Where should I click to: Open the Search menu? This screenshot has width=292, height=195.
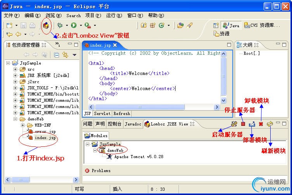pos(73,16)
